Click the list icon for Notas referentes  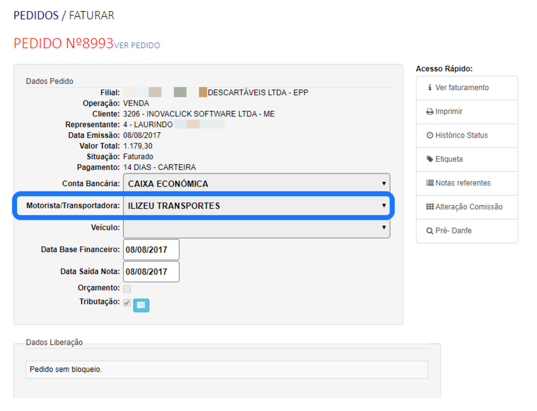[x=430, y=183]
